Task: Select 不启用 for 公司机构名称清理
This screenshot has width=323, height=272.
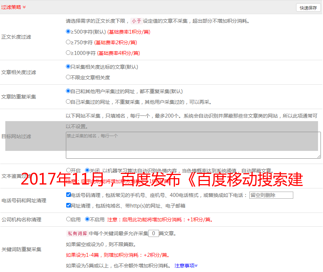Action: pos(87,219)
